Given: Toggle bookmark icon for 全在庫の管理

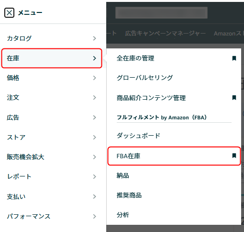Looking at the screenshot, I should [x=234, y=58].
